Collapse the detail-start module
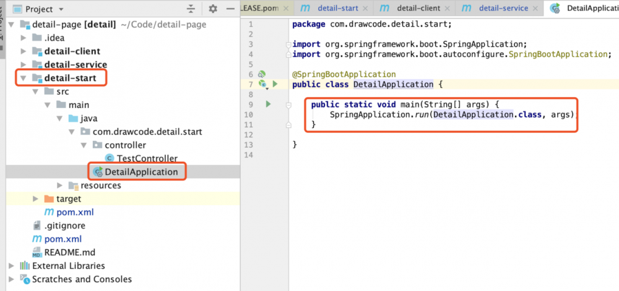 [x=24, y=78]
